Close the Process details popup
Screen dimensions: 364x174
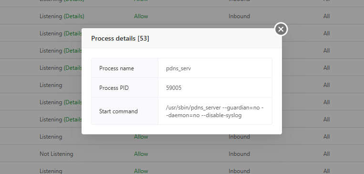click(281, 29)
